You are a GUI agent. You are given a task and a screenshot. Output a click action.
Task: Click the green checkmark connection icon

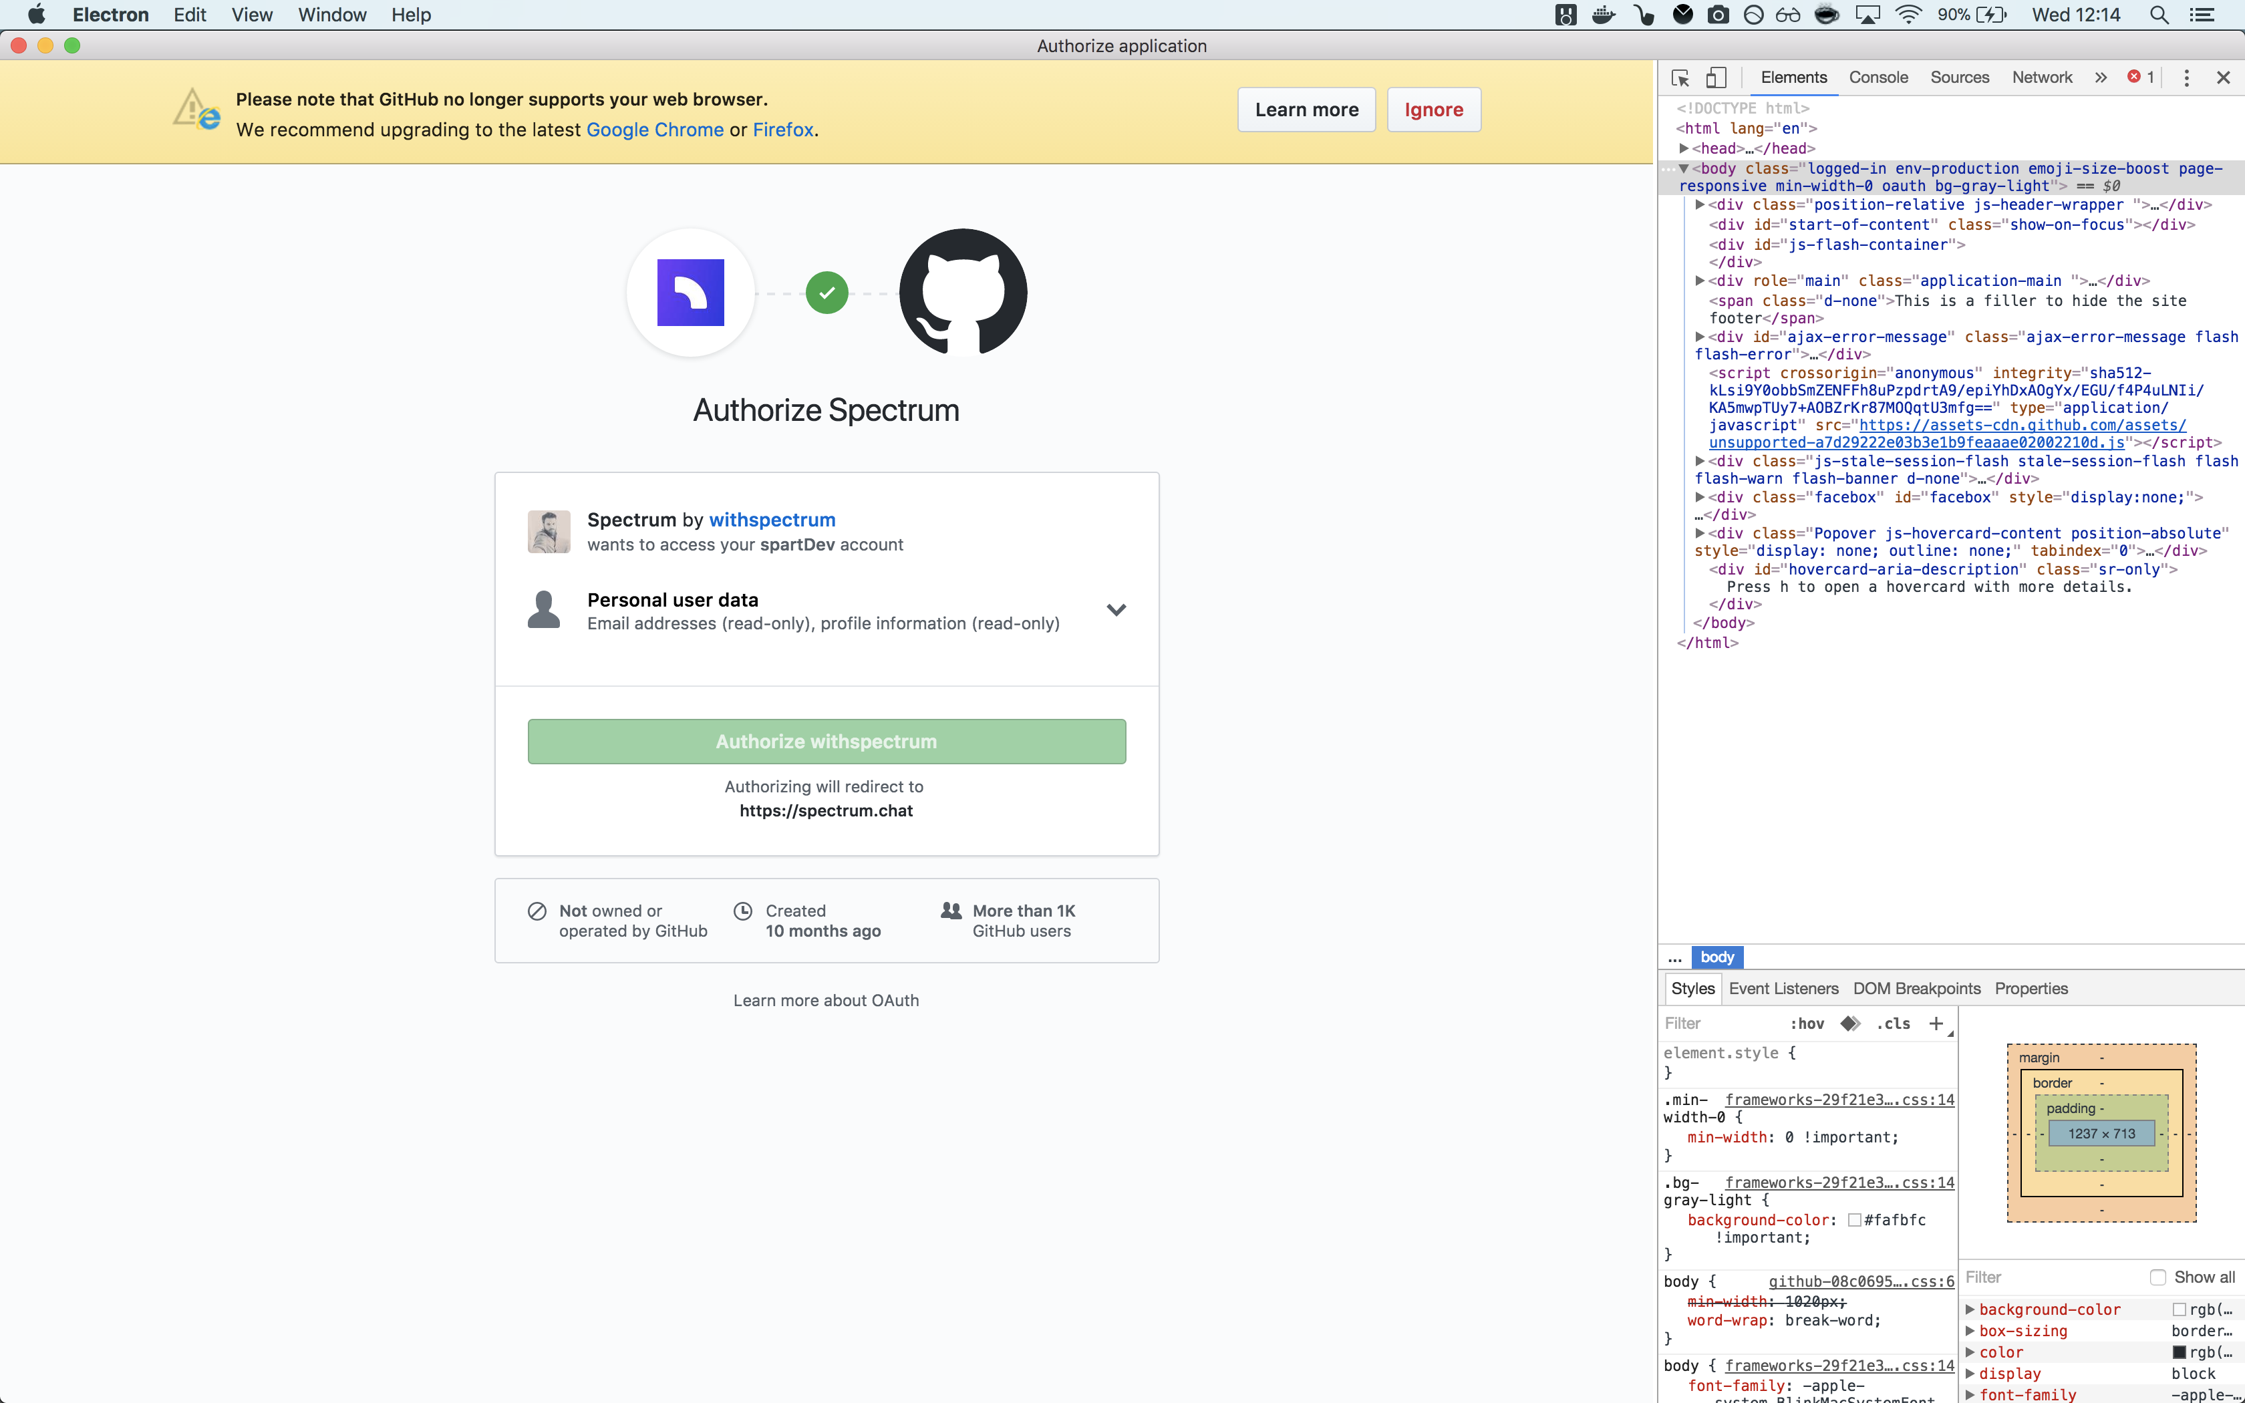tap(827, 293)
